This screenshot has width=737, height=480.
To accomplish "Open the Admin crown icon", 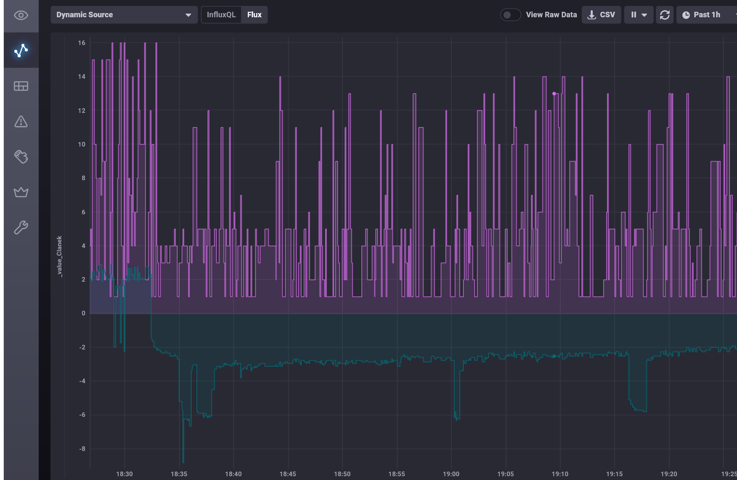I will point(21,192).
